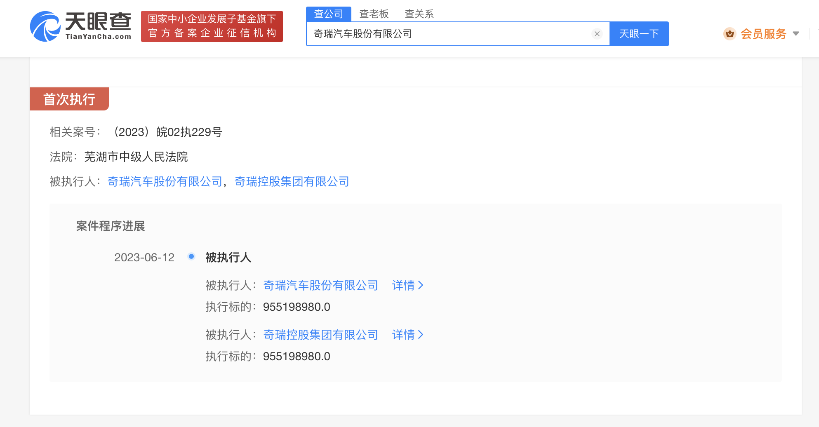Image resolution: width=819 pixels, height=427 pixels.
Task: Click the blue timeline dot for 2023-06-12
Action: point(191,257)
